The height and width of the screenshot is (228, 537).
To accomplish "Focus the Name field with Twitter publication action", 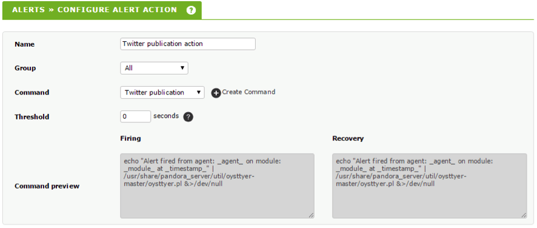I will coord(188,44).
